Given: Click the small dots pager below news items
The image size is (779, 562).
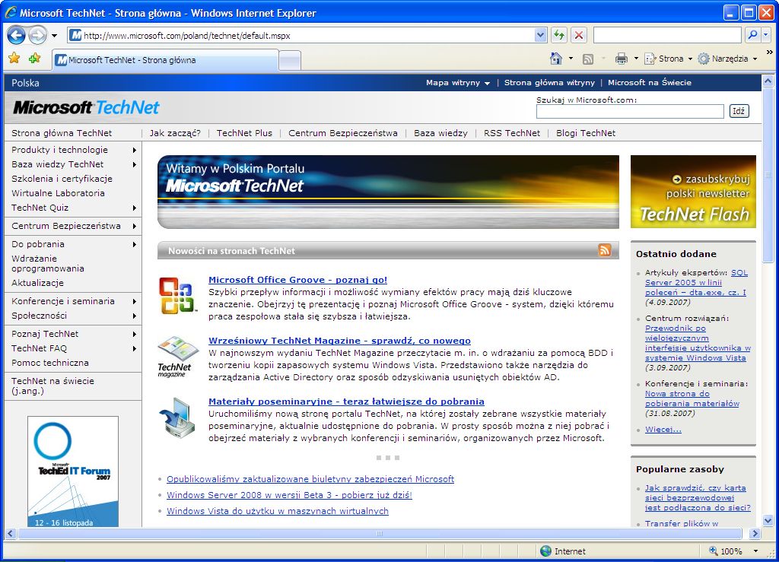Looking at the screenshot, I should (x=388, y=458).
